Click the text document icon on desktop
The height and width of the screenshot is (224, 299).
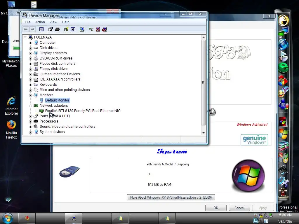pyautogui.click(x=34, y=5)
